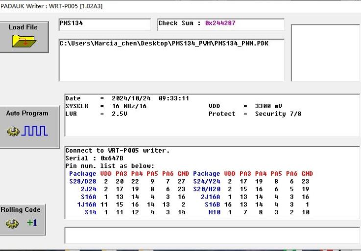The image size is (361, 251).
Task: Click the M10 package row label
Action: pos(215,212)
